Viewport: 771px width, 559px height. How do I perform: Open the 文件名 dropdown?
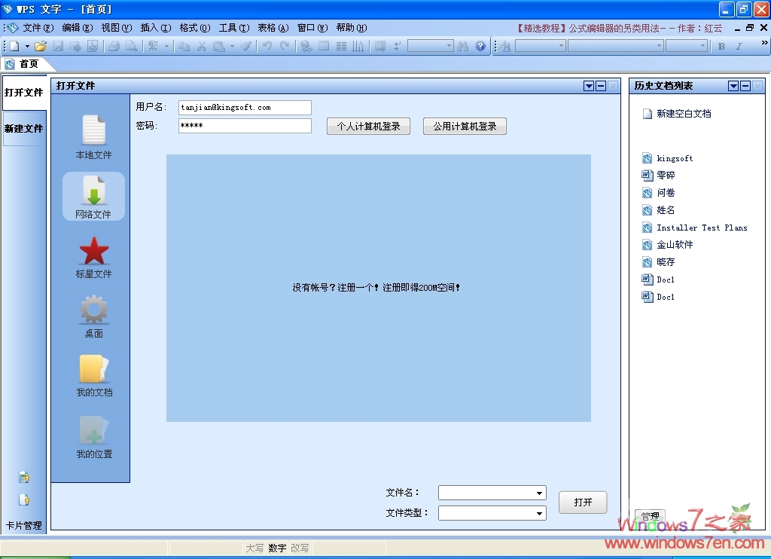492,493
